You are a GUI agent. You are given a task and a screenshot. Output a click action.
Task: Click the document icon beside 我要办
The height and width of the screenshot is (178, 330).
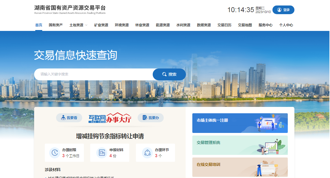click(x=145, y=118)
